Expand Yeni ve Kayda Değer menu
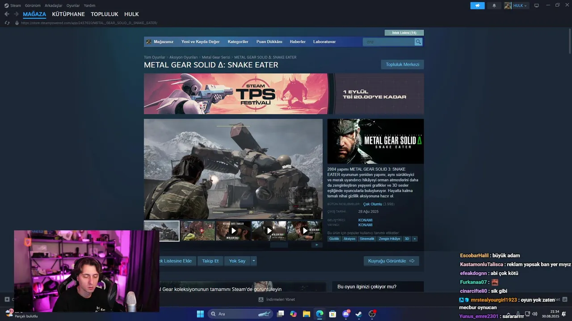 [200, 42]
